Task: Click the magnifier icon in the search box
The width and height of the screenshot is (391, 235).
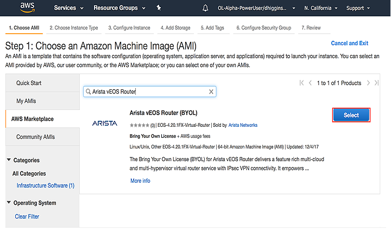Action: click(x=88, y=91)
